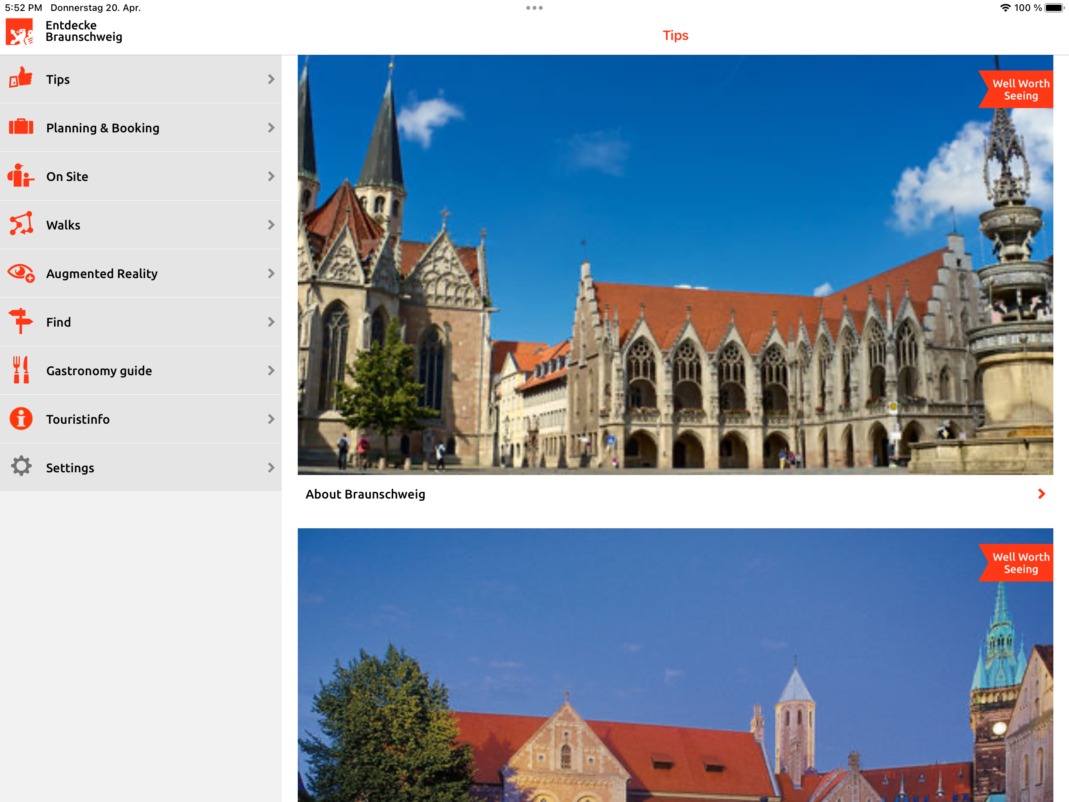Viewport: 1069px width, 802px height.
Task: Tap the Tips page heading
Action: 675,35
